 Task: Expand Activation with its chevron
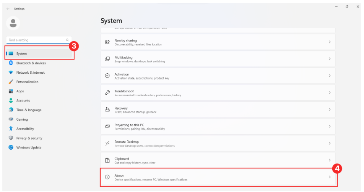click(330, 76)
